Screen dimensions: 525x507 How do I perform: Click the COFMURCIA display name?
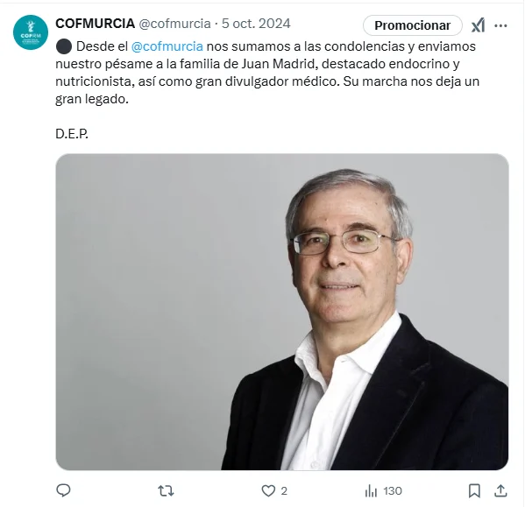[95, 24]
